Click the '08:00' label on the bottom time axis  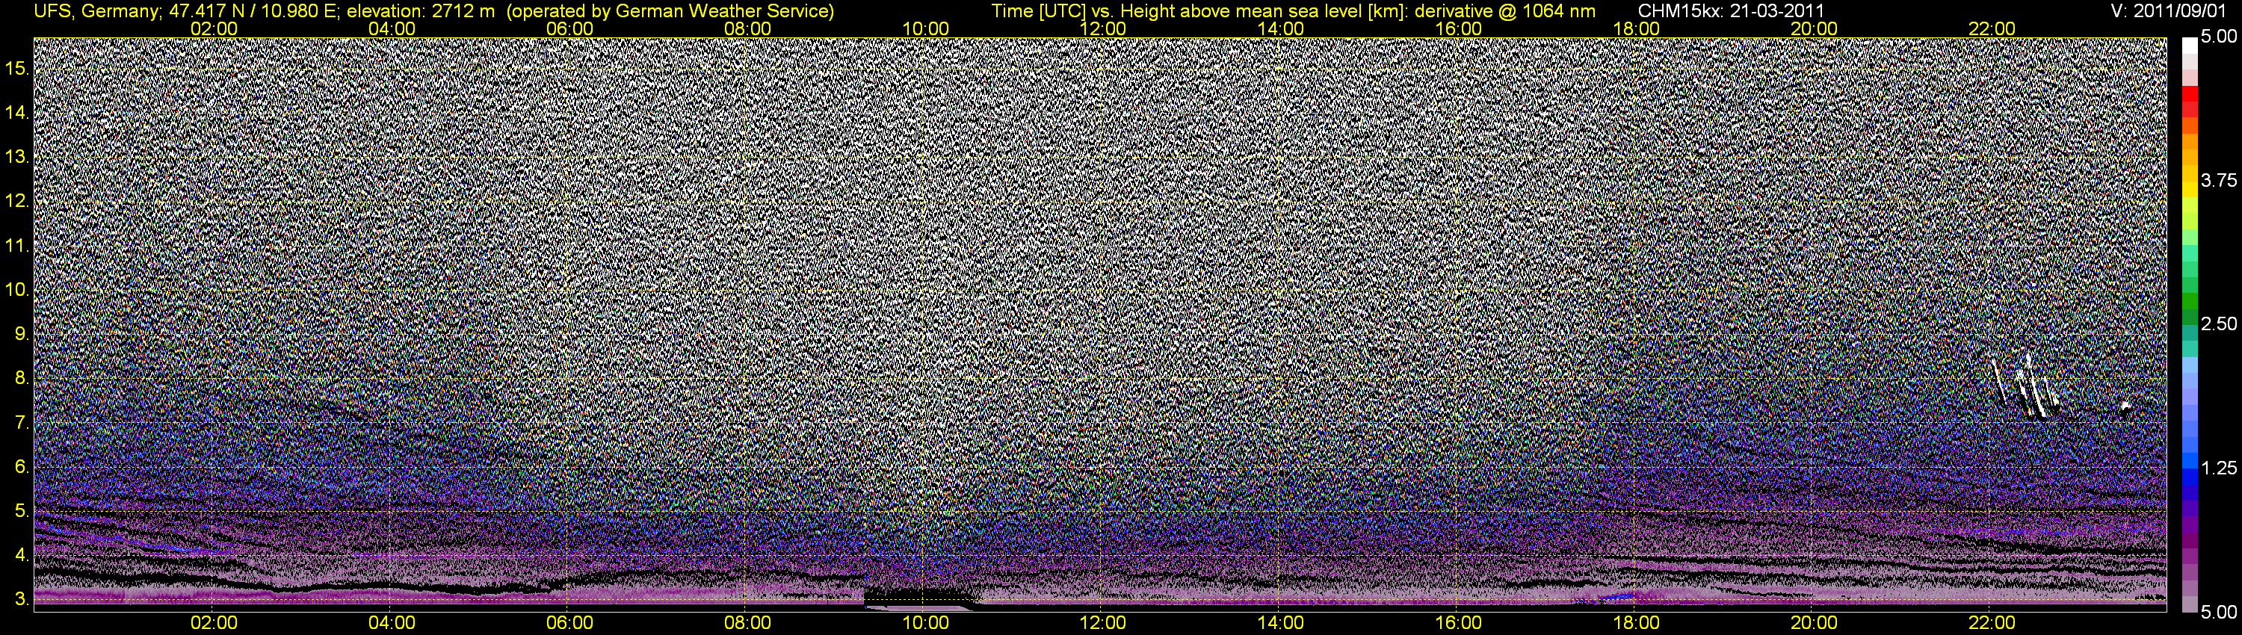click(747, 623)
